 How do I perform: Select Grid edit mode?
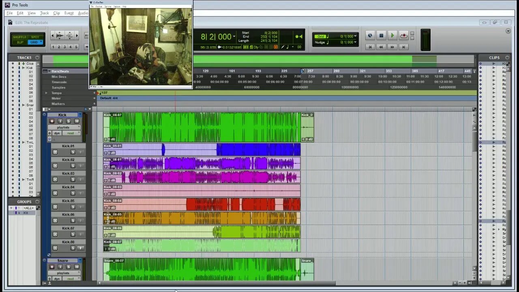coord(35,42)
